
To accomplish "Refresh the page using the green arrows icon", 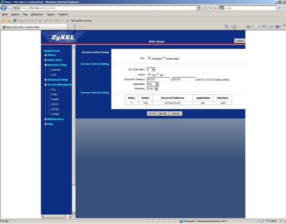I will (209, 8).
